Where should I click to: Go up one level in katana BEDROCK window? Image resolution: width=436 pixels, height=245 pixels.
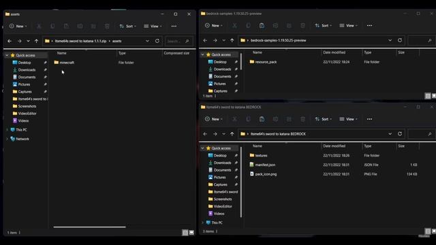point(232,134)
